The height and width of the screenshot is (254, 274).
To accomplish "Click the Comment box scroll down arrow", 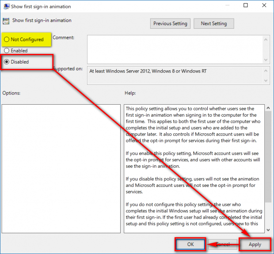I will 266,60.
